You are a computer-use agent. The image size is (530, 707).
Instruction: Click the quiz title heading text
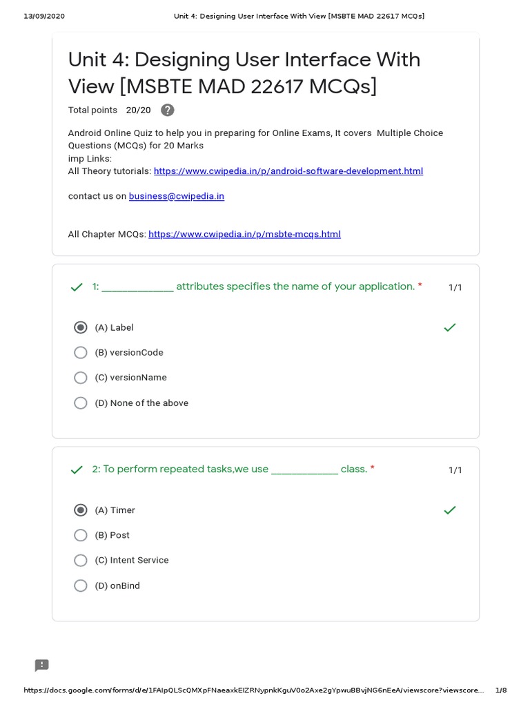pos(244,73)
